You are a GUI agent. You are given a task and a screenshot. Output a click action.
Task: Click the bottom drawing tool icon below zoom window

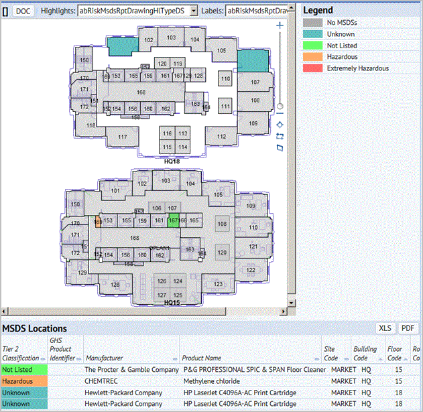(280, 147)
